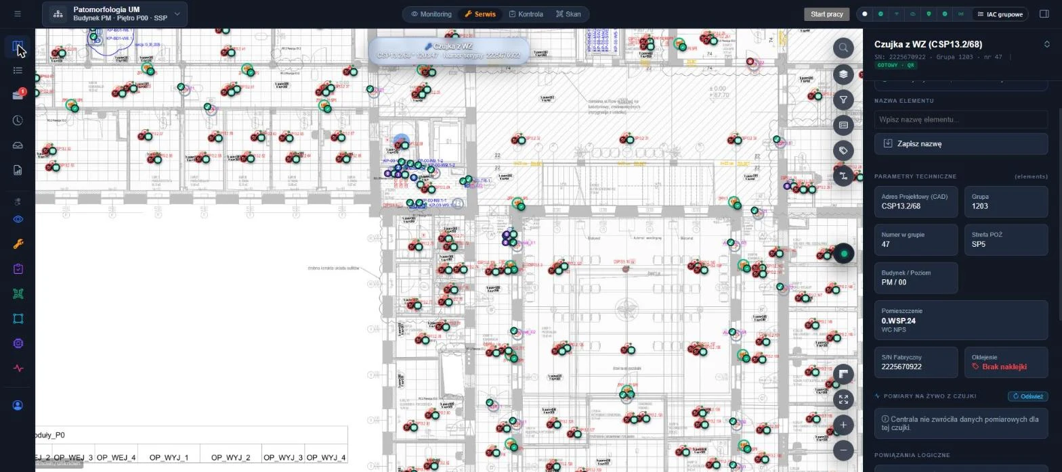
Task: Zoom in on the floor plan
Action: click(843, 425)
